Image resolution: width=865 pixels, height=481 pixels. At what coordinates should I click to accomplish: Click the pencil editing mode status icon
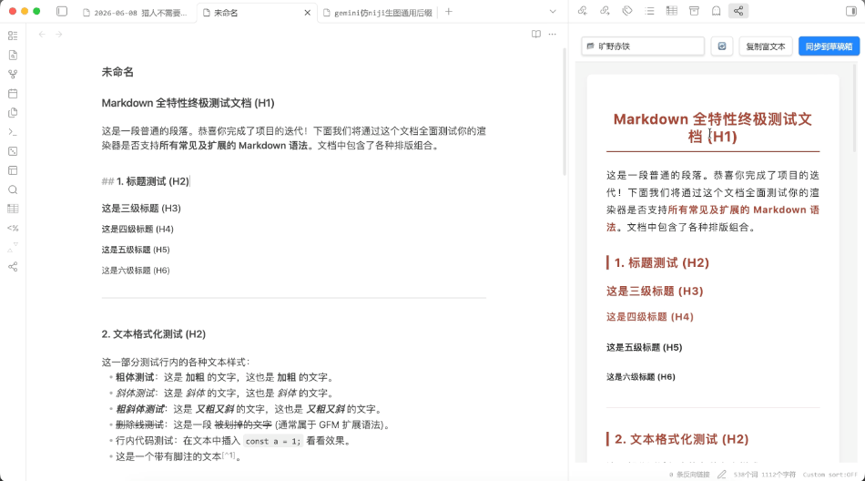coord(721,475)
